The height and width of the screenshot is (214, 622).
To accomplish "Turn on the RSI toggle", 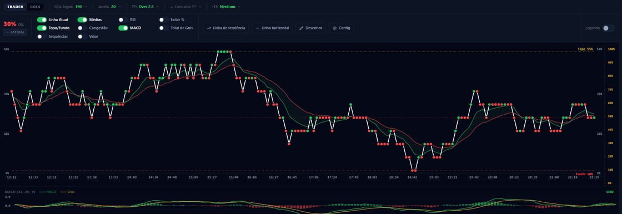I will [x=123, y=20].
